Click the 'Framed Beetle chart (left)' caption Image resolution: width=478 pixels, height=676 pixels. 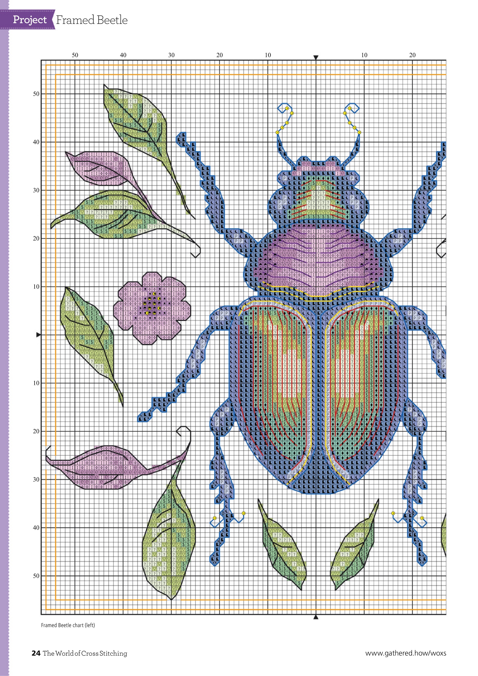tap(68, 625)
